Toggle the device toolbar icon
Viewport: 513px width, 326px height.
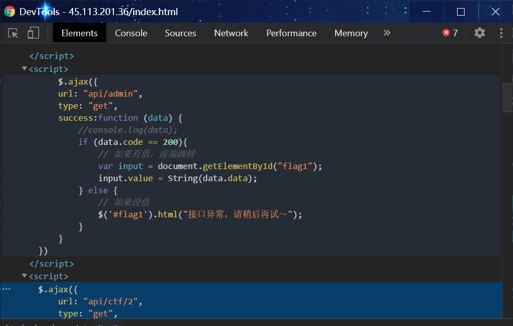(33, 33)
